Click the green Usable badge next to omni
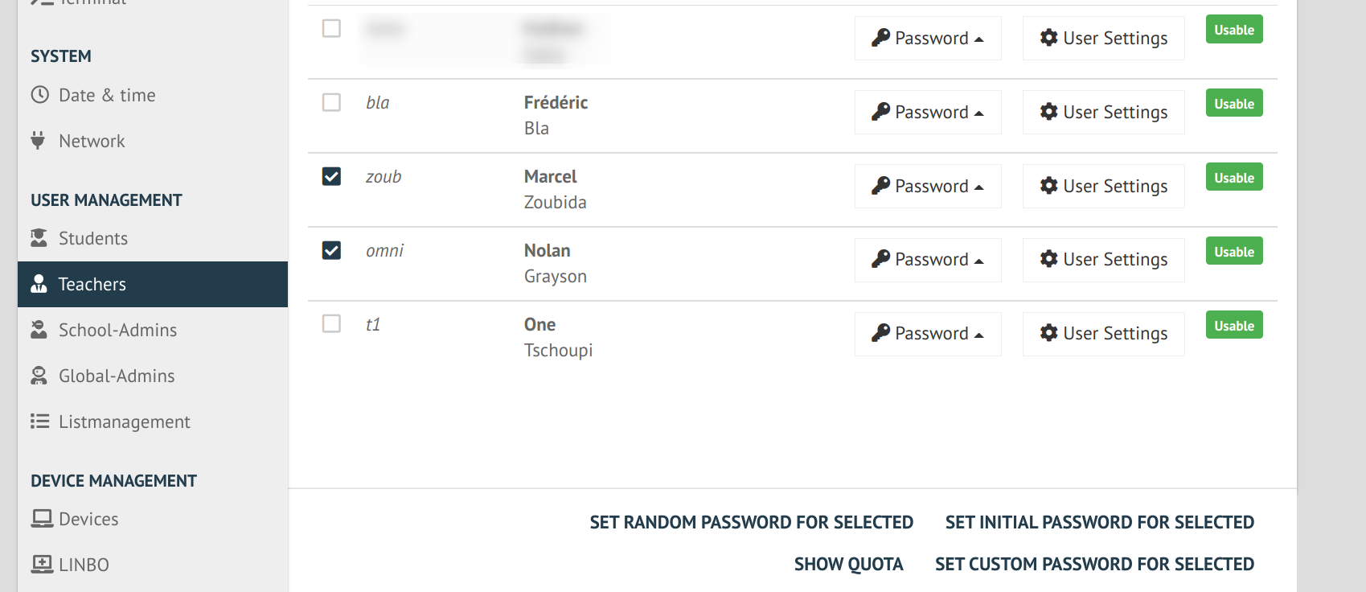1366x592 pixels. tap(1233, 250)
